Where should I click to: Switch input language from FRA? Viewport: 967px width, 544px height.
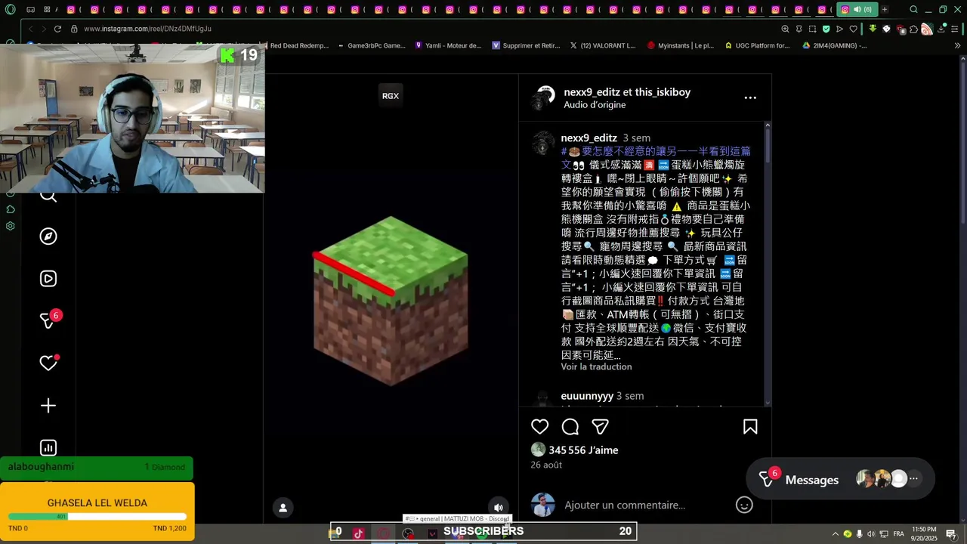coord(898,533)
